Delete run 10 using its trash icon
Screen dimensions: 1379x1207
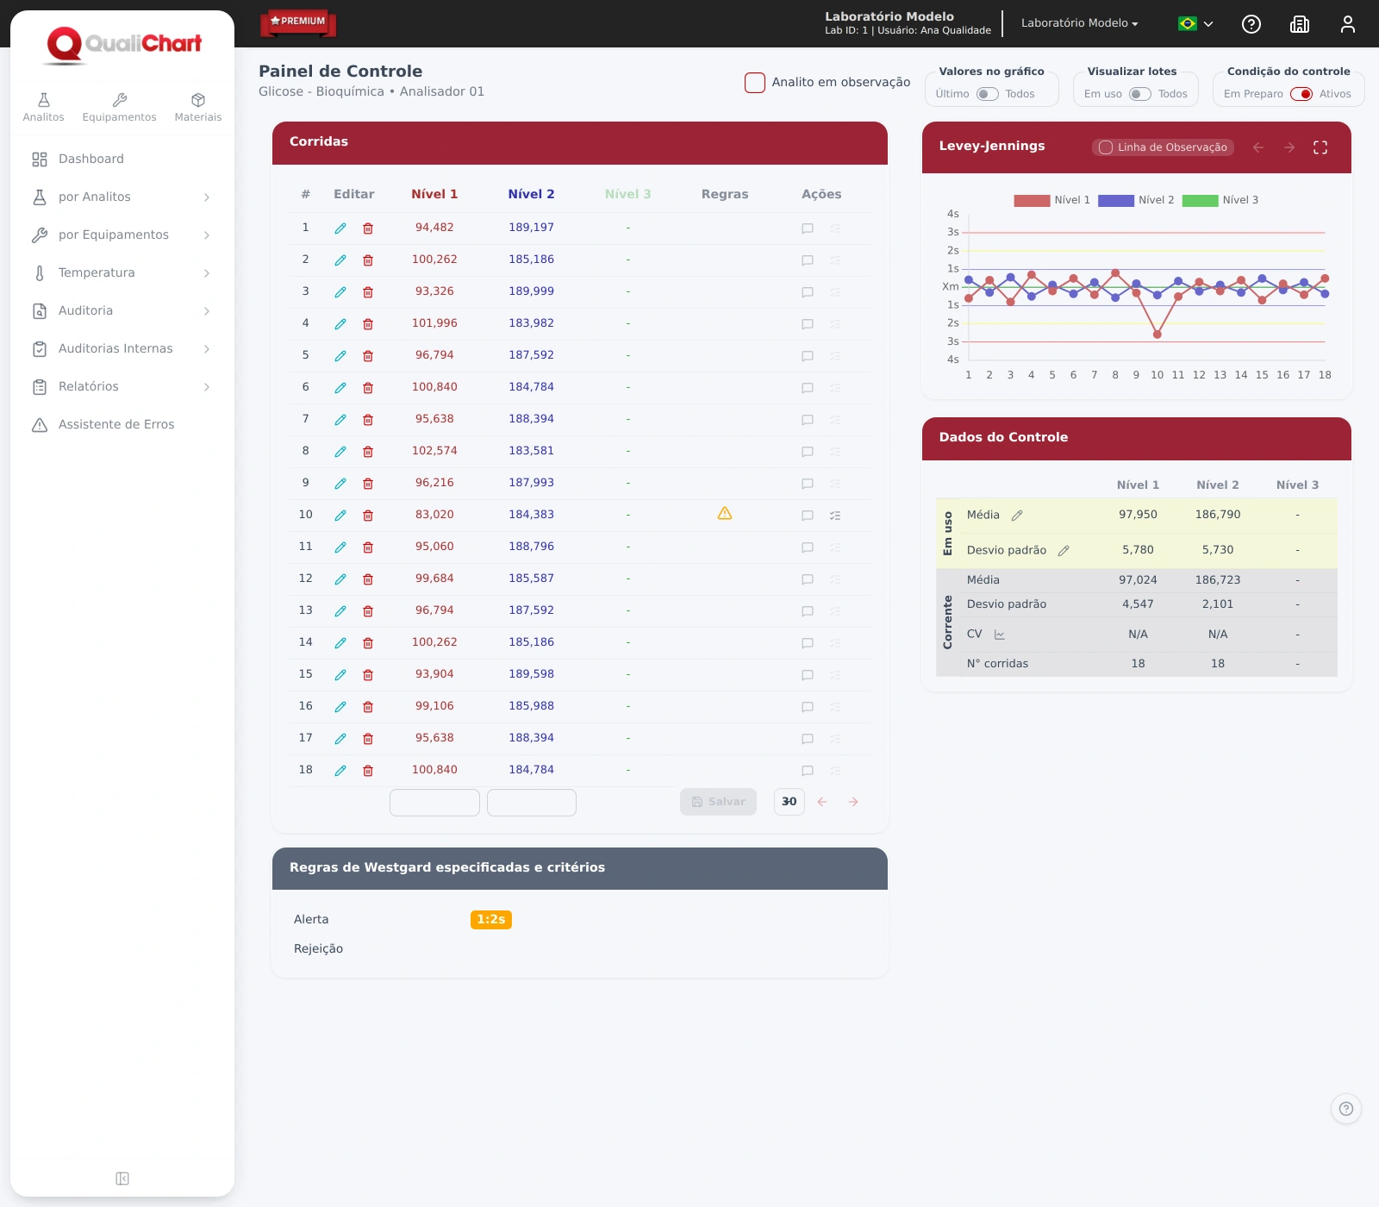pos(368,516)
